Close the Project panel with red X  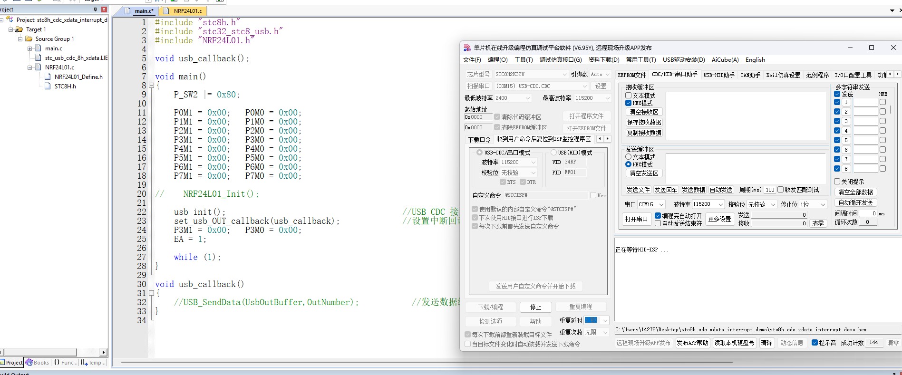pos(104,10)
